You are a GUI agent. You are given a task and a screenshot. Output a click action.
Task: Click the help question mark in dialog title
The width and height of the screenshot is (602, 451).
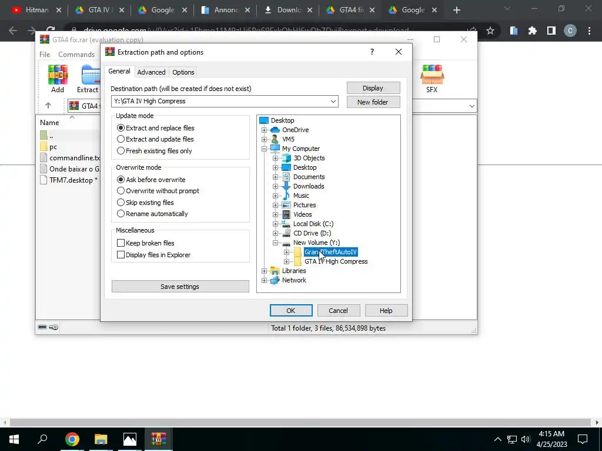[x=372, y=52]
